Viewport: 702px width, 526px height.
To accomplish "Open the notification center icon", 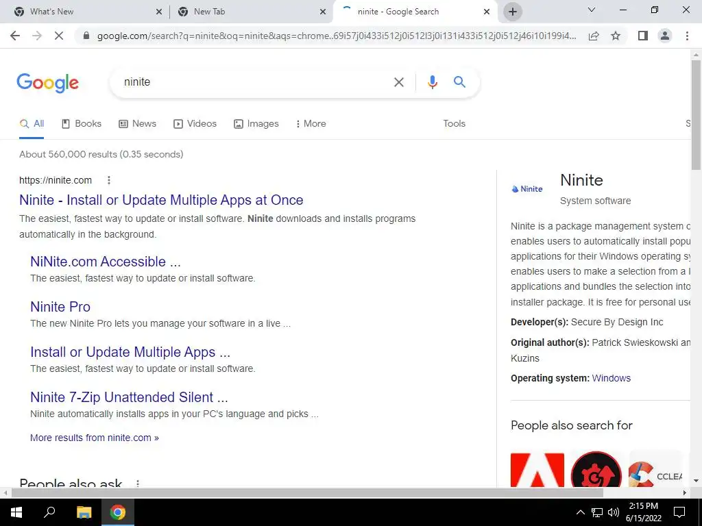I will [679, 512].
